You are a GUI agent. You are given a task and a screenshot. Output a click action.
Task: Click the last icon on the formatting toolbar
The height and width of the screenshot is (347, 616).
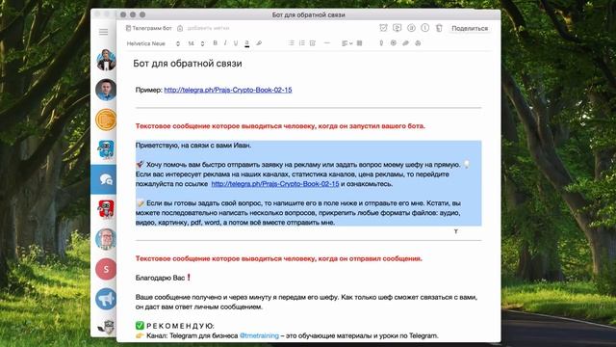(418, 43)
